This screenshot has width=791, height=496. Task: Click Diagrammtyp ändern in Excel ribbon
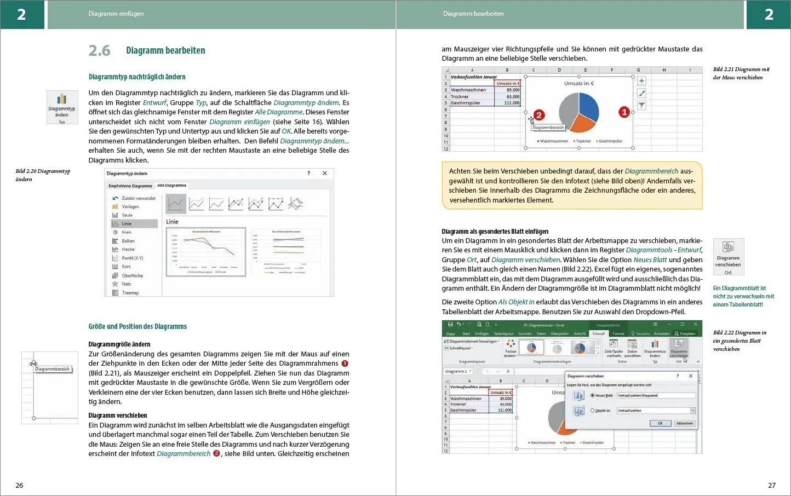(655, 348)
